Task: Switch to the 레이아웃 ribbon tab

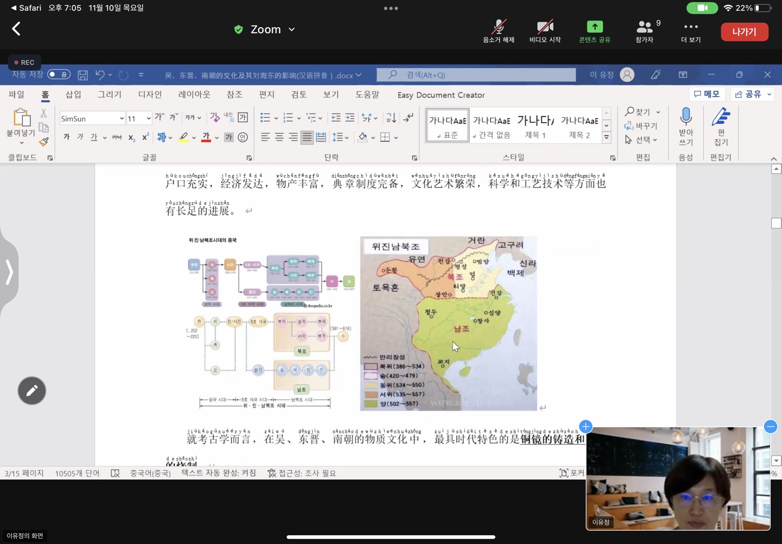Action: pyautogui.click(x=194, y=95)
